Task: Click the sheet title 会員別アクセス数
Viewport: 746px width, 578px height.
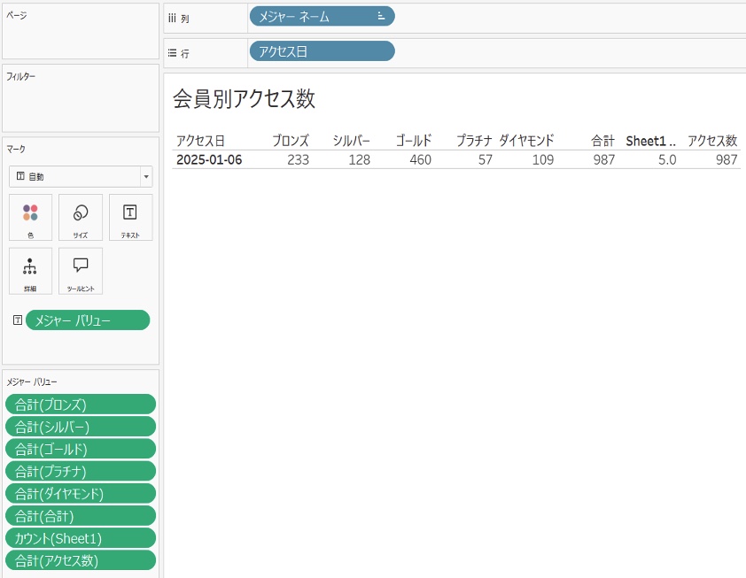Action: tap(244, 99)
